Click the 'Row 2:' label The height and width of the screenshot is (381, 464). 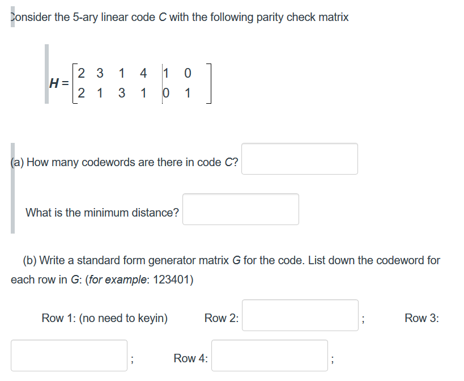click(222, 318)
